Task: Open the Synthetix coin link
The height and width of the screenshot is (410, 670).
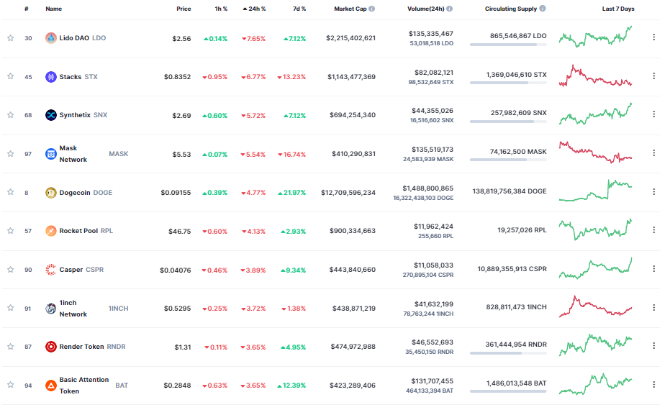Action: 75,115
